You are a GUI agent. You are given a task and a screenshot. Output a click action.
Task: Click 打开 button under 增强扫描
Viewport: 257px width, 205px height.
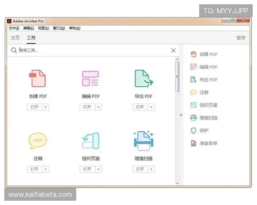(140, 170)
